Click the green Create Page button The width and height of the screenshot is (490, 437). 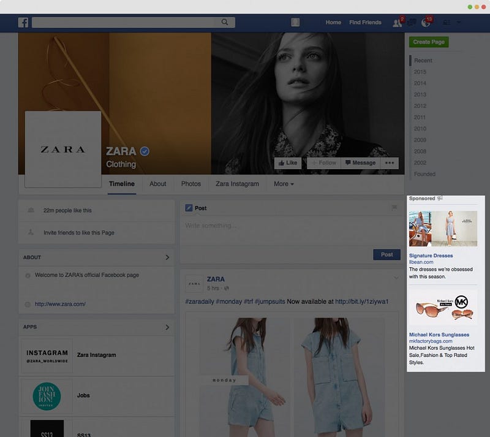pos(429,42)
